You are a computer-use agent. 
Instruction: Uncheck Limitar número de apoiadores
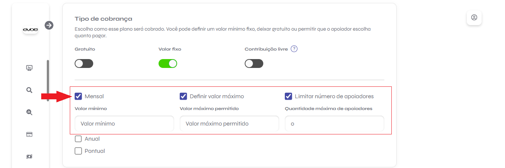click(289, 96)
